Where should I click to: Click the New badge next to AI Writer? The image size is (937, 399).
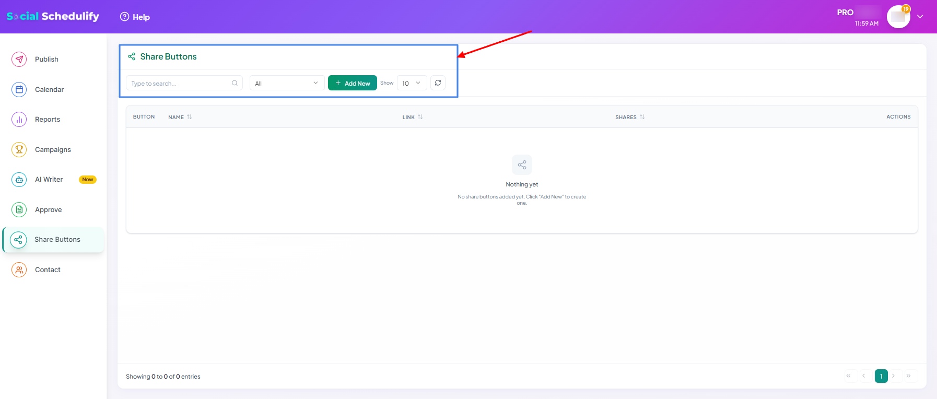click(x=88, y=180)
